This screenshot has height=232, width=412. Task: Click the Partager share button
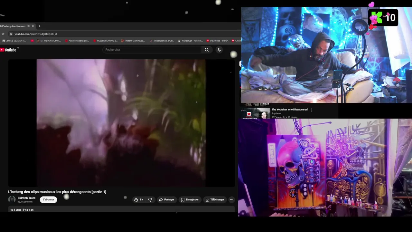tap(166, 199)
